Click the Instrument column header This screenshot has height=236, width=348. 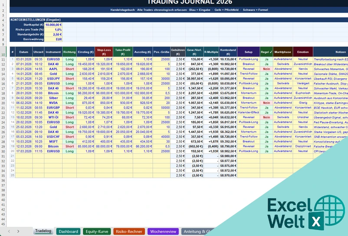[53, 52]
